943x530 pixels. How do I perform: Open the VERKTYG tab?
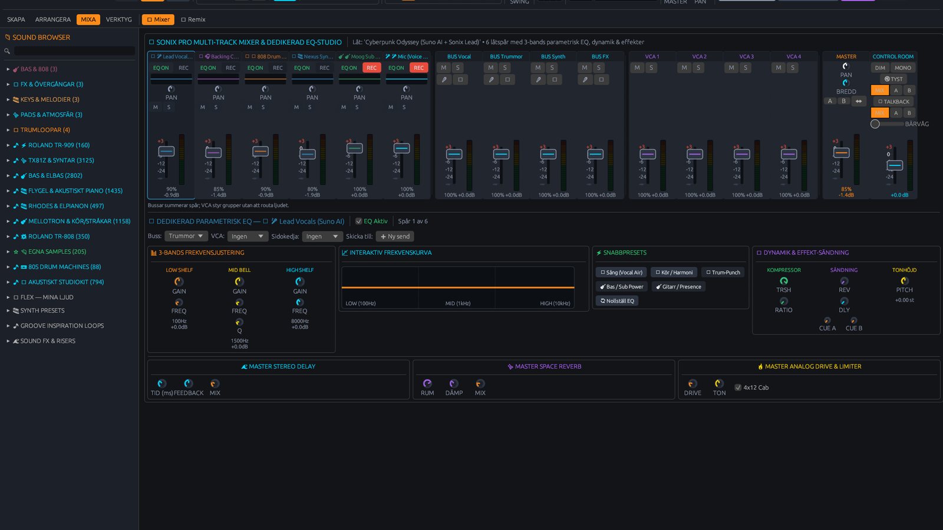118,19
